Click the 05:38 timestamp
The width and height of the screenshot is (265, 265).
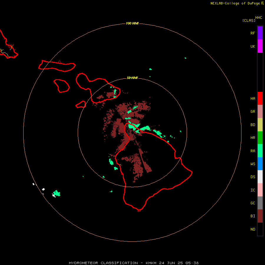coord(192,263)
